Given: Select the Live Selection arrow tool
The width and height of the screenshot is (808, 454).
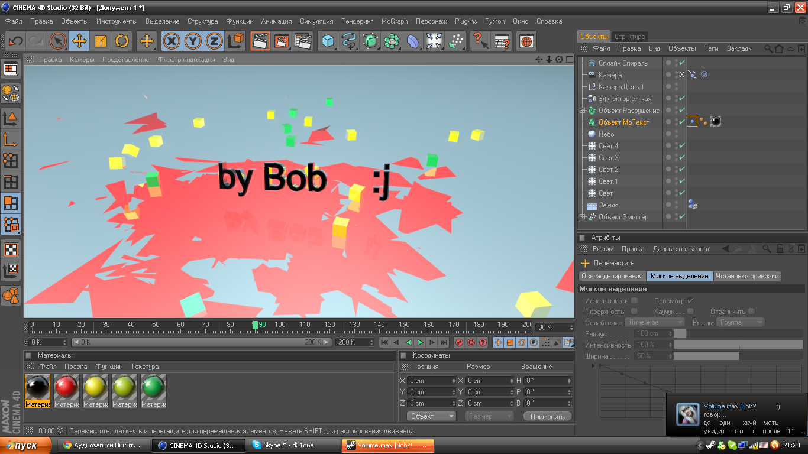Looking at the screenshot, I should pos(57,41).
